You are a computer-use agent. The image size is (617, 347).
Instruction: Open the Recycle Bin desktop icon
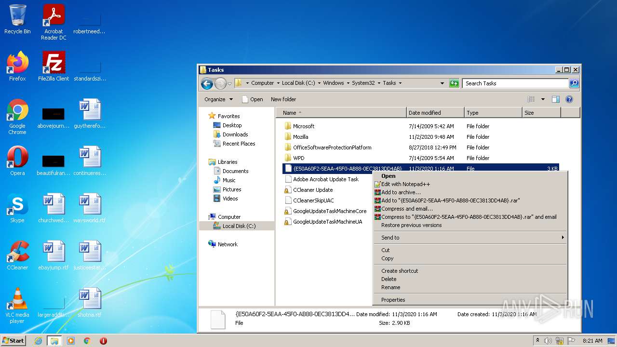tap(17, 20)
